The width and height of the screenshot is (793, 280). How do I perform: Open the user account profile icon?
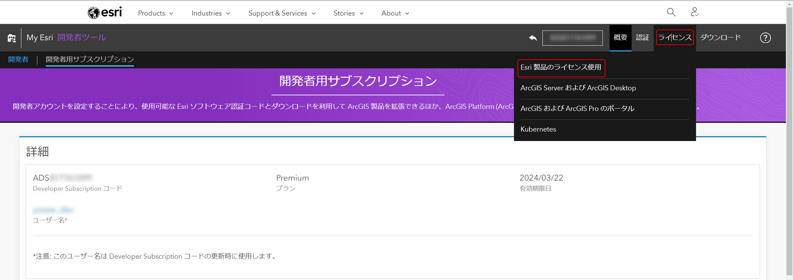coord(695,12)
